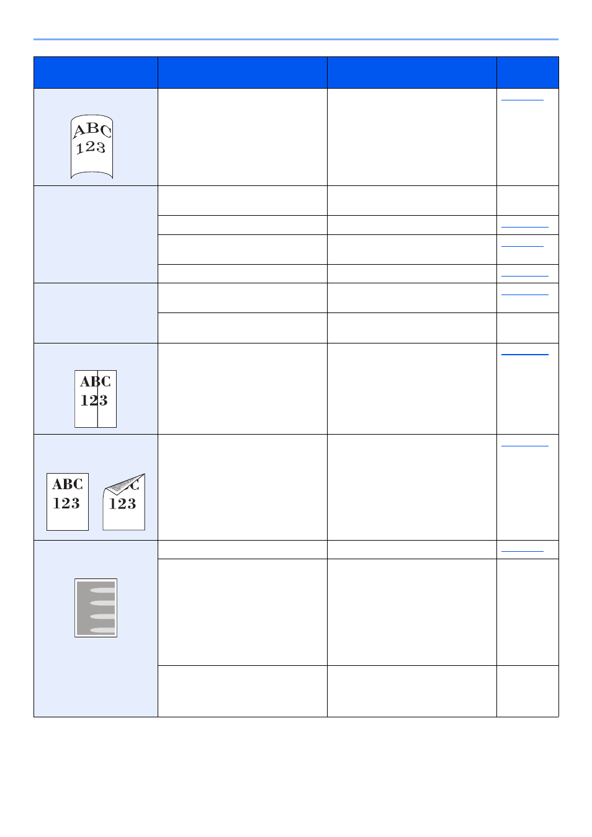Select the clean ABC 123 page illustration
This screenshot has width=592, height=837.
tap(68, 502)
